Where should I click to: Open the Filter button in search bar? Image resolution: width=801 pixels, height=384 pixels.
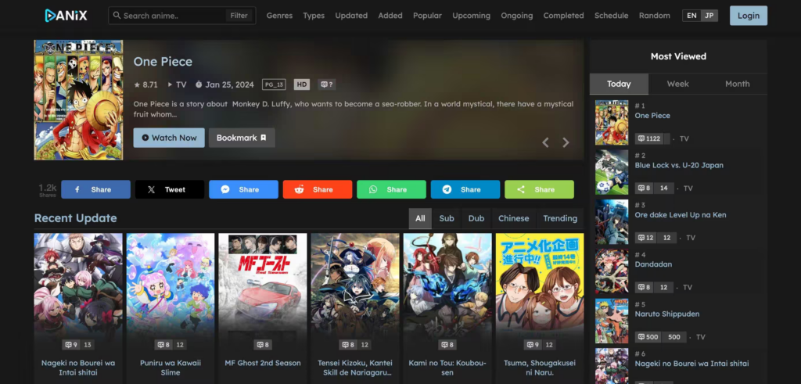tap(239, 16)
